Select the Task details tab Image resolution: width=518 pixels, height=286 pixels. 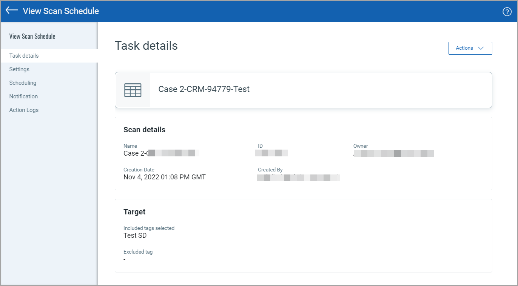coord(24,56)
